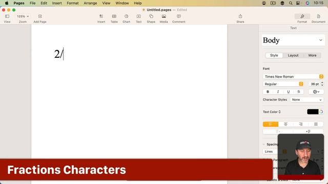Image resolution: width=328 pixels, height=184 pixels.
Task: Collapse the Spacing section
Action: [x=264, y=144]
